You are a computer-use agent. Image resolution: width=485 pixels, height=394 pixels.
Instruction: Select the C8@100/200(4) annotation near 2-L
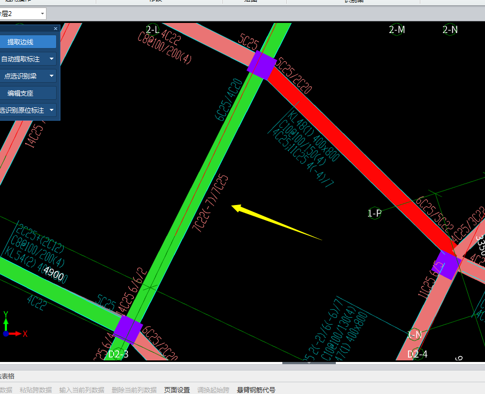pyautogui.click(x=165, y=48)
